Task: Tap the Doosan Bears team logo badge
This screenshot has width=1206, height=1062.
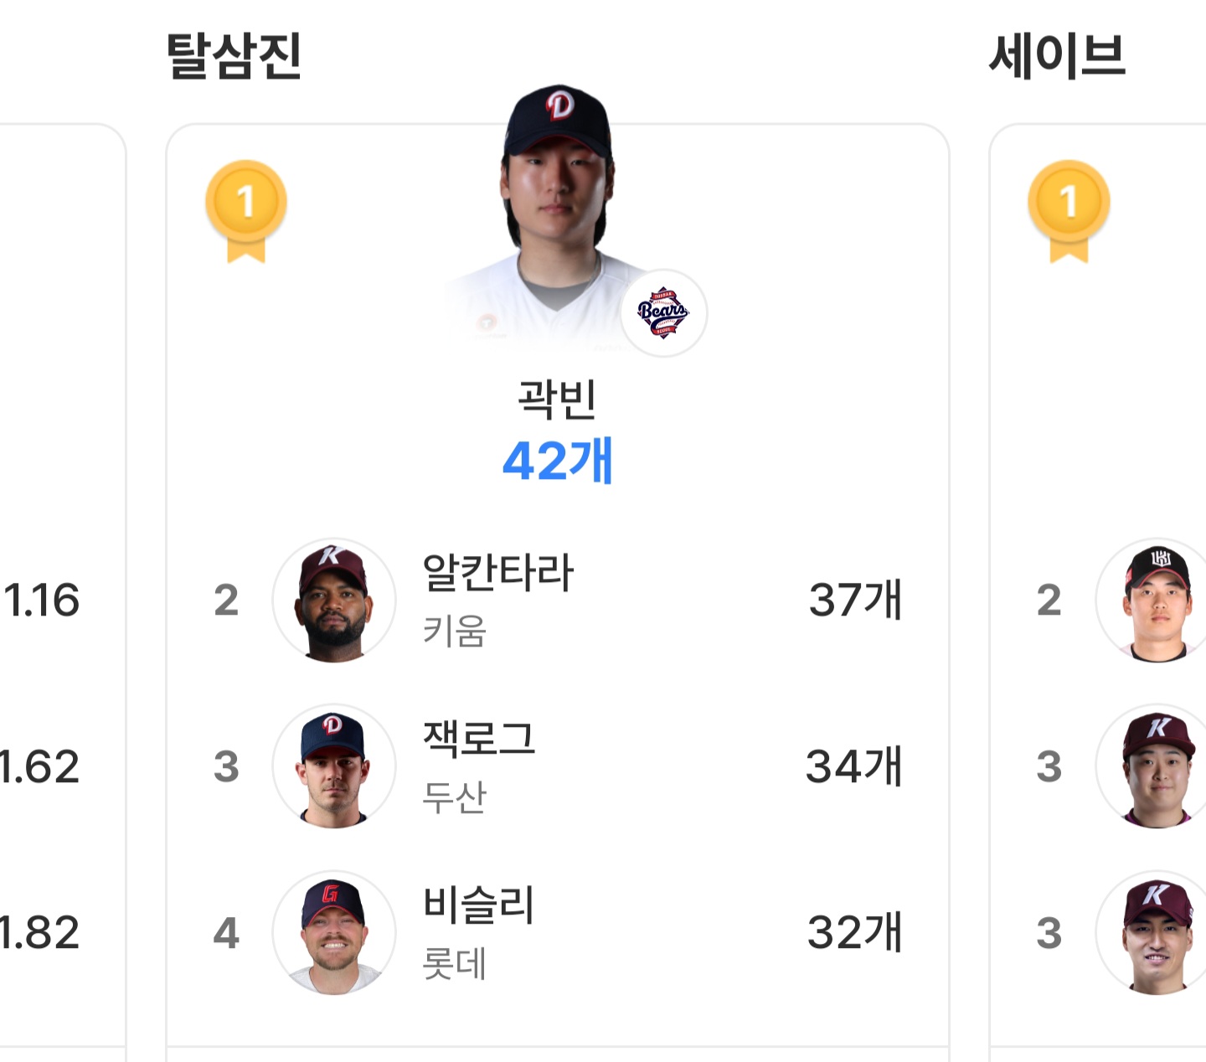Action: tap(663, 313)
